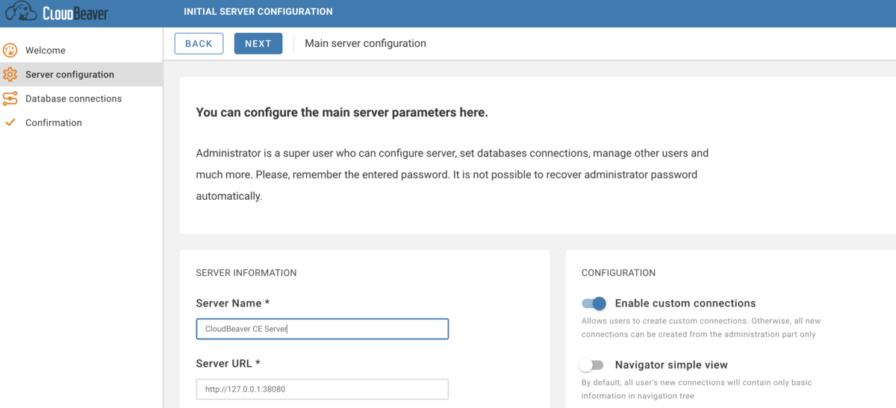Click the Main server configuration label
Viewport: 896px width, 408px height.
[366, 43]
